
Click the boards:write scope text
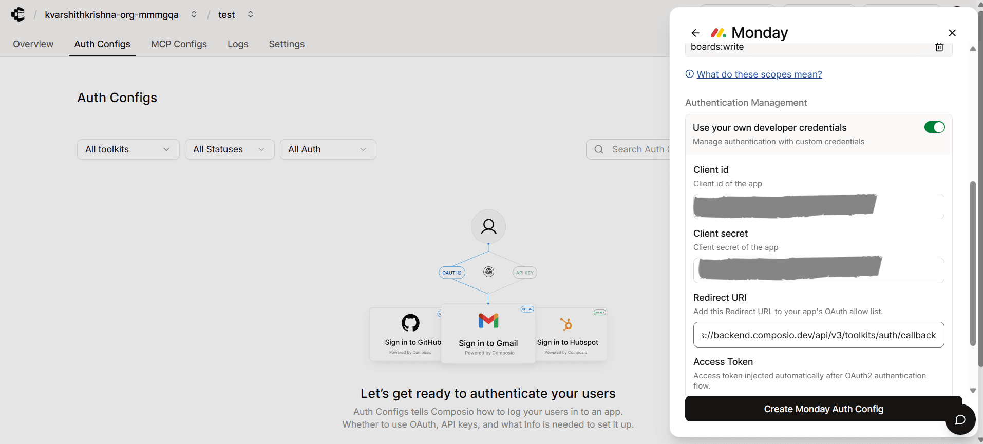(717, 47)
